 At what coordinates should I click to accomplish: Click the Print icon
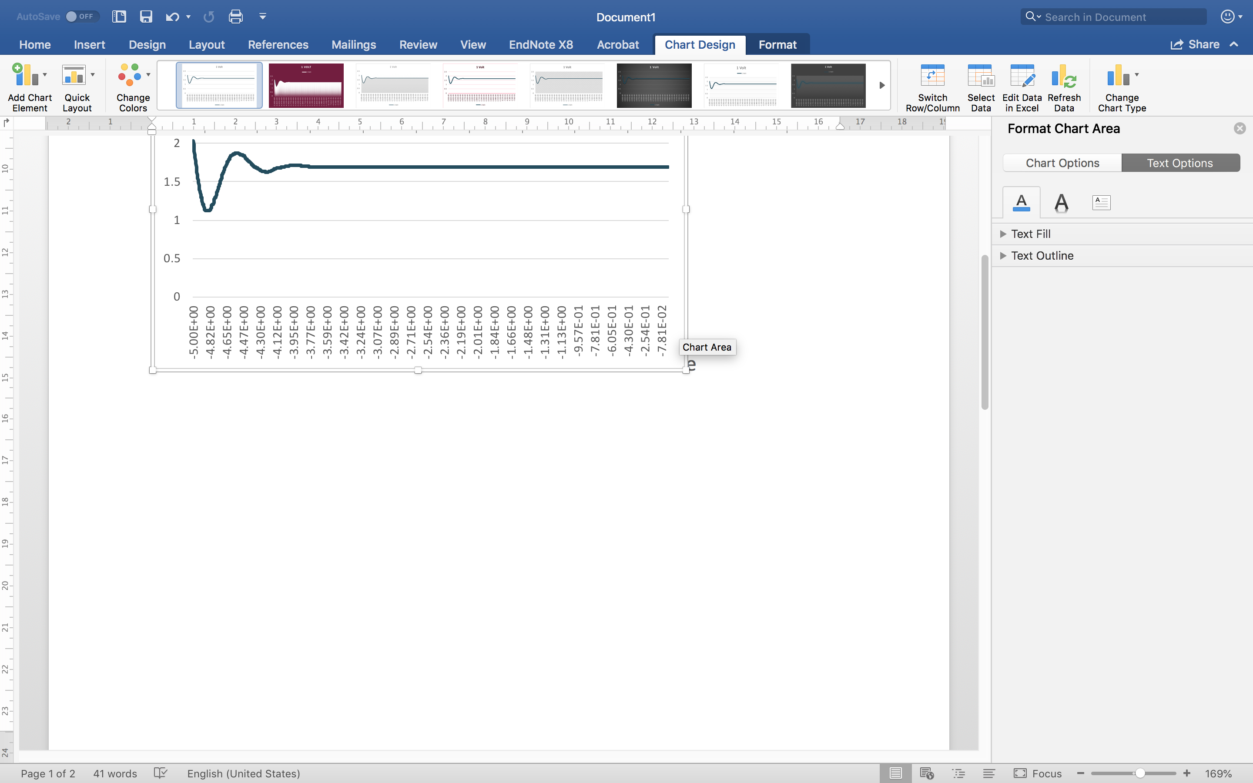[235, 17]
